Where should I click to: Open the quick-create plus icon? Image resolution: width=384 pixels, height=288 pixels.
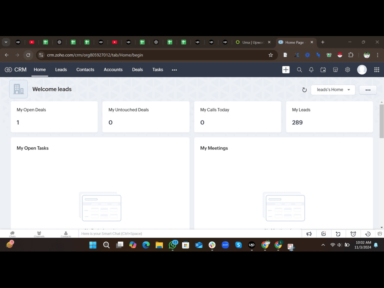pyautogui.click(x=286, y=70)
